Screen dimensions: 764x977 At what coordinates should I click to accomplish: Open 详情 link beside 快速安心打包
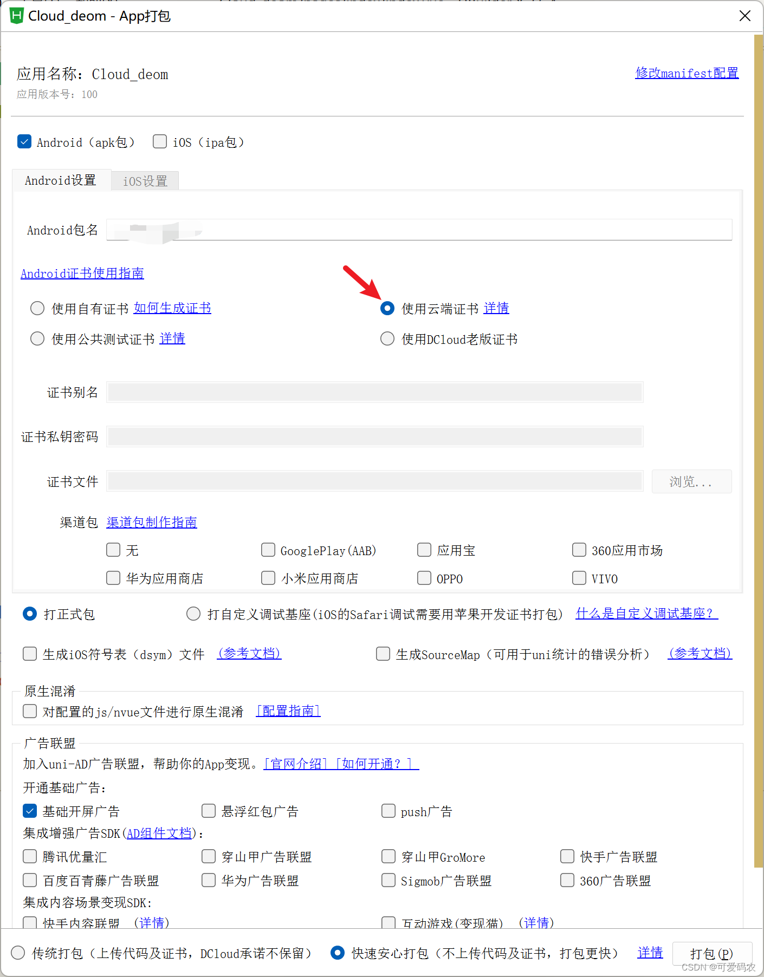point(650,952)
